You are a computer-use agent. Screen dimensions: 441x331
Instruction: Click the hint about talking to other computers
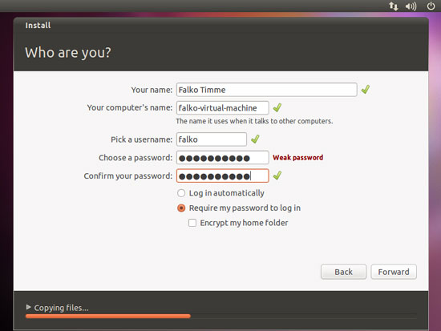pyautogui.click(x=254, y=121)
